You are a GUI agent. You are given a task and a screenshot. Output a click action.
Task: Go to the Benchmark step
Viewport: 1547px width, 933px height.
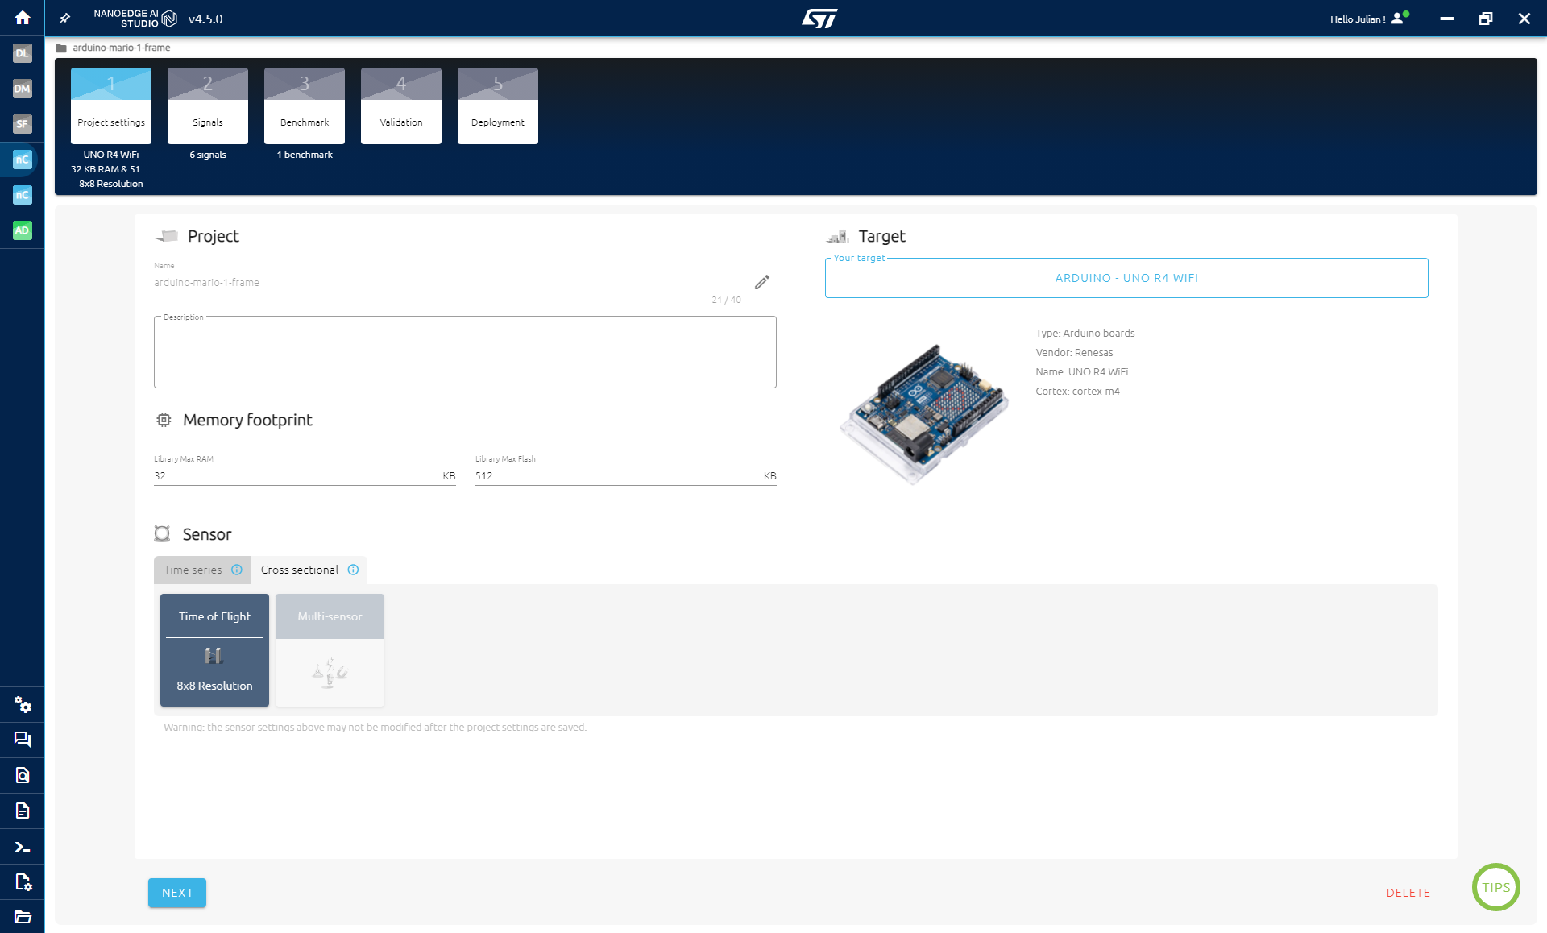point(305,106)
